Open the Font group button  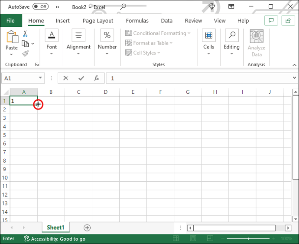click(x=52, y=42)
